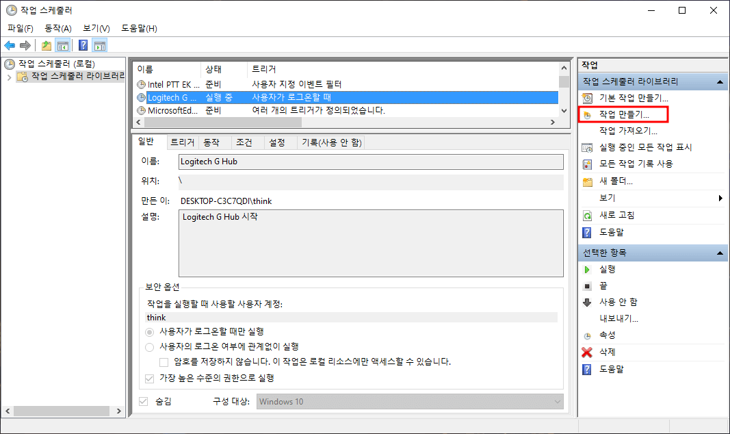Click the black 끝 stop icon
The width and height of the screenshot is (730, 434).
click(588, 286)
